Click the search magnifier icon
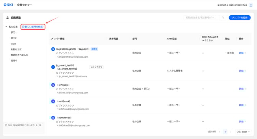Viewport: 257px width, 139px height. [x=223, y=18]
